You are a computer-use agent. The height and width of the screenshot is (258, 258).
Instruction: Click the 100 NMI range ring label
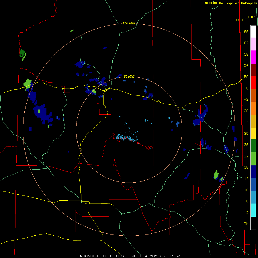tap(129, 24)
